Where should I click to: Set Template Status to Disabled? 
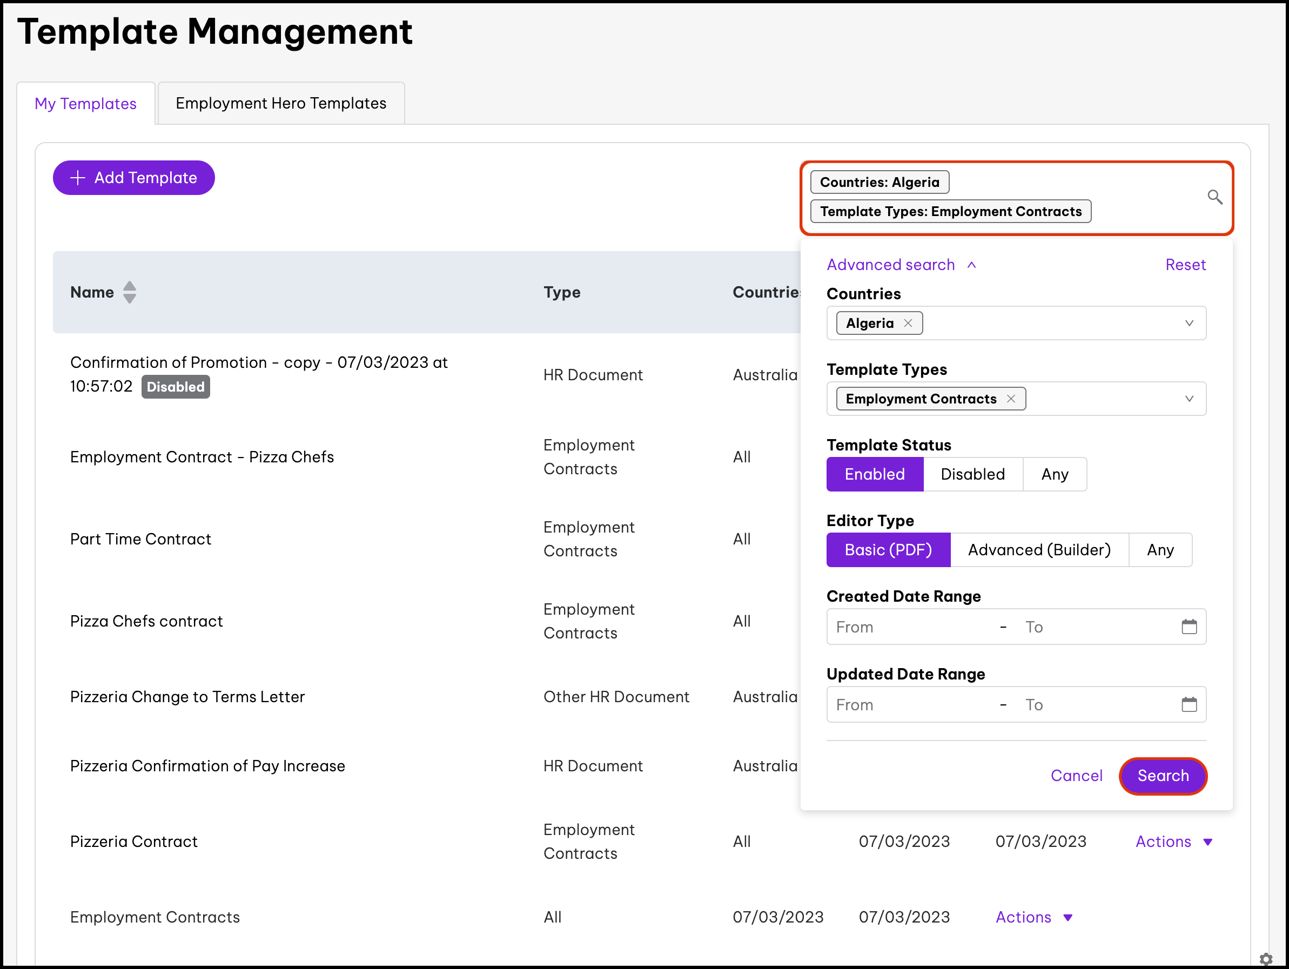(972, 474)
